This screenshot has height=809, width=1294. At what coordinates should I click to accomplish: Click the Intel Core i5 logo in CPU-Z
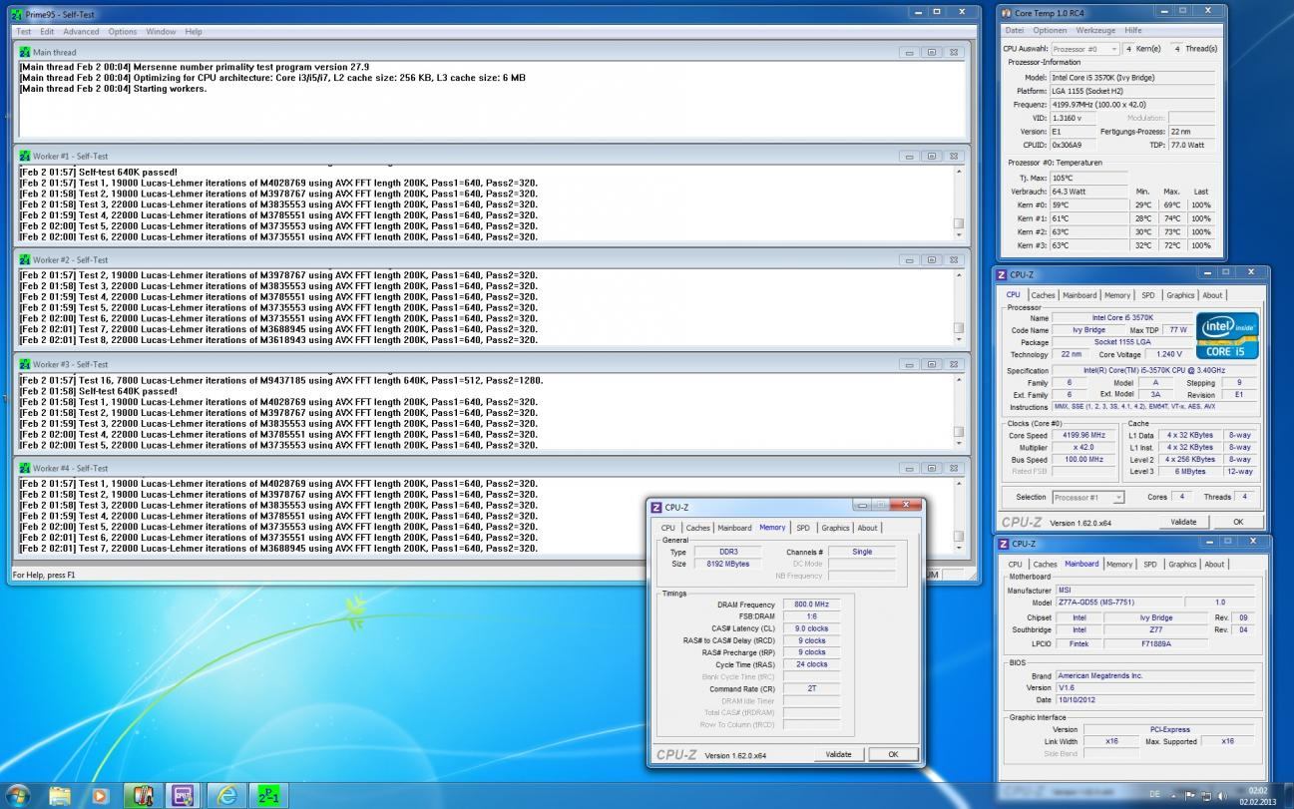[x=1227, y=335]
